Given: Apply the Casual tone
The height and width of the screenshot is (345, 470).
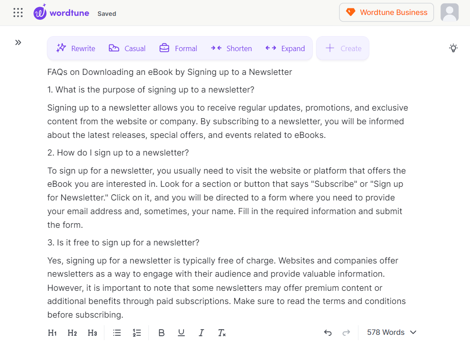Looking at the screenshot, I should [x=127, y=48].
